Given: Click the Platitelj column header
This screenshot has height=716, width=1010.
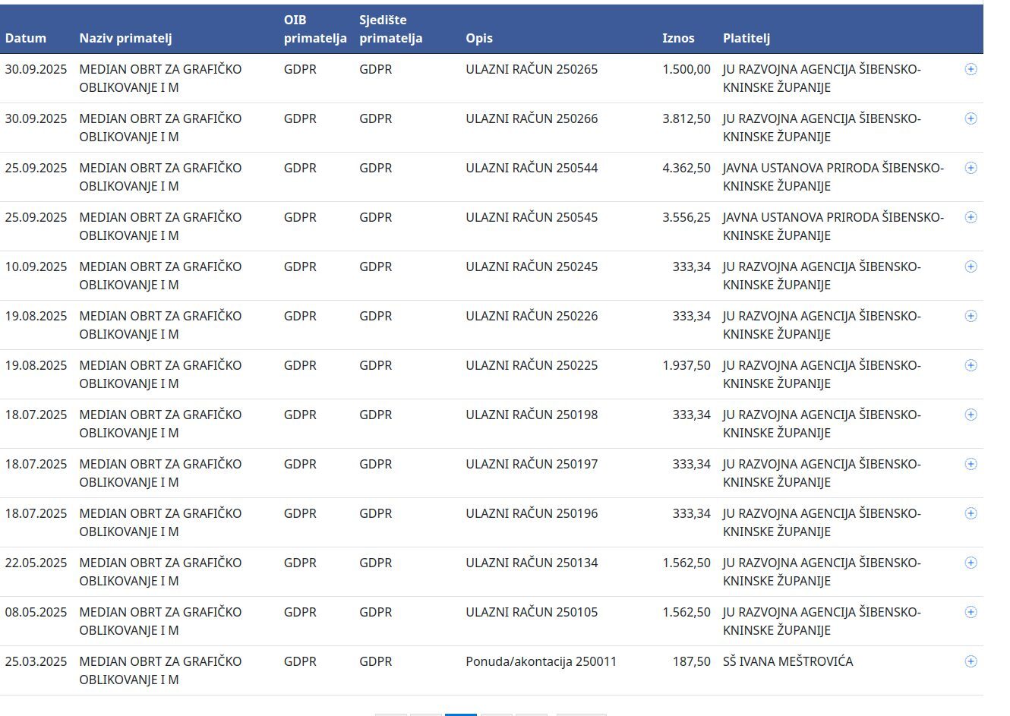Looking at the screenshot, I should pos(746,38).
